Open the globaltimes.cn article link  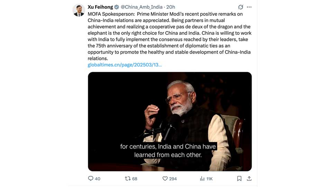124,65
